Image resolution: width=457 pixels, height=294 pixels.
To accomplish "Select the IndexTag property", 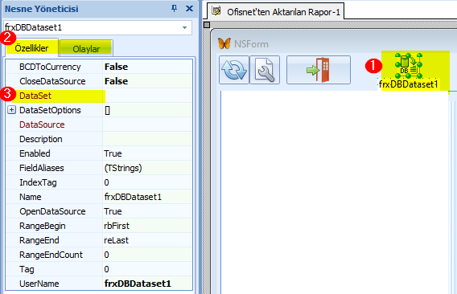I will coord(38,182).
